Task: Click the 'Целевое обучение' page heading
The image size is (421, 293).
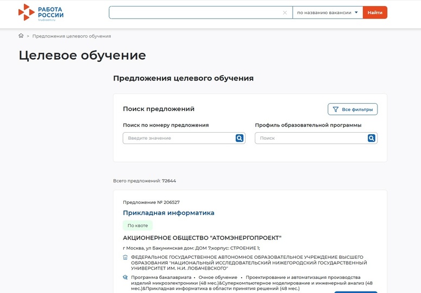Action: pos(82,55)
